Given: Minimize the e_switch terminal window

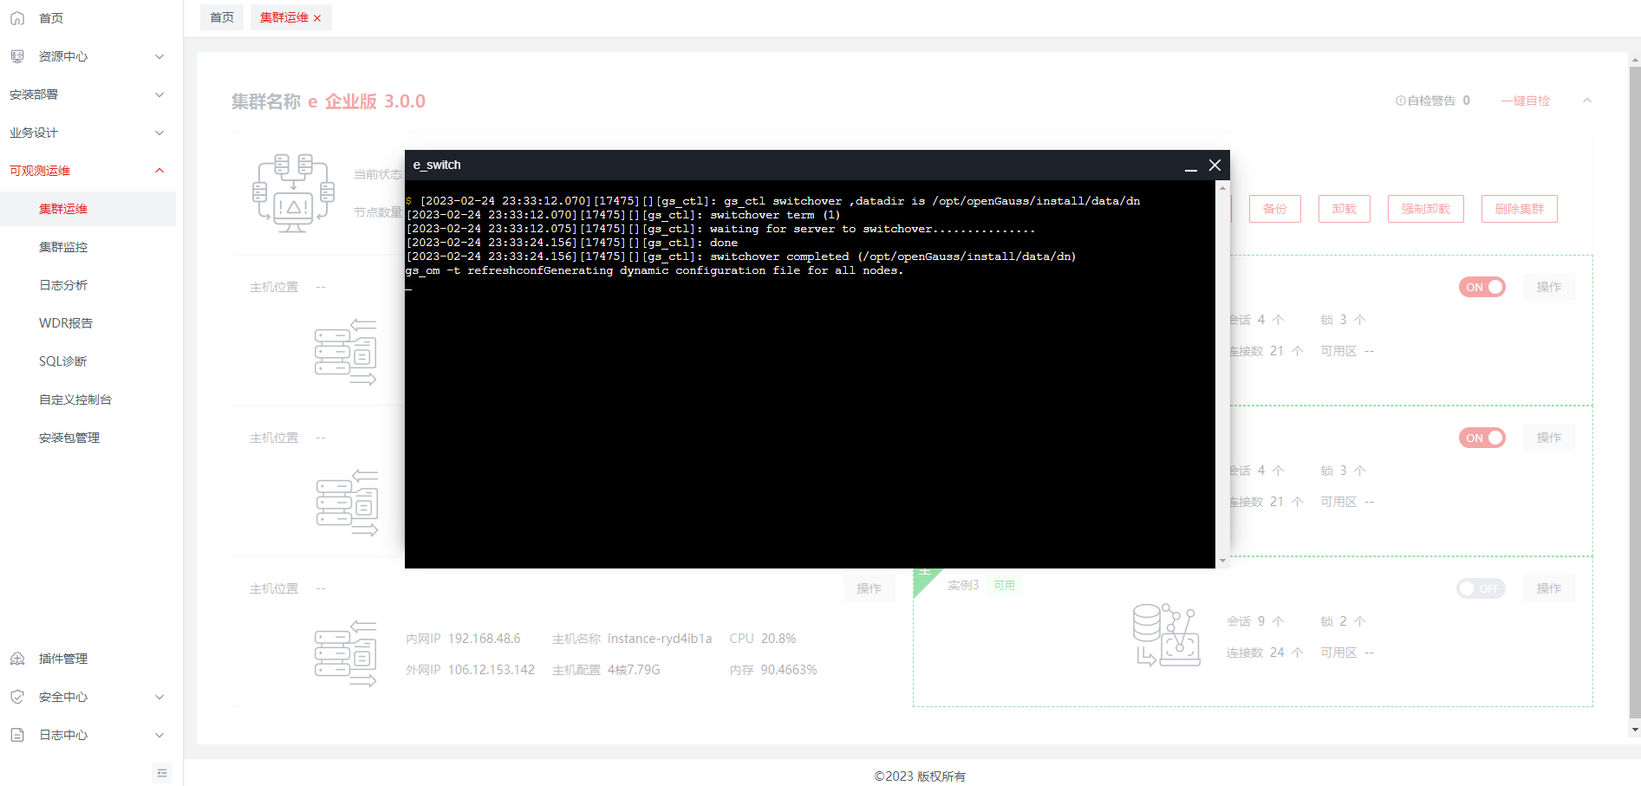Looking at the screenshot, I should 1190,166.
